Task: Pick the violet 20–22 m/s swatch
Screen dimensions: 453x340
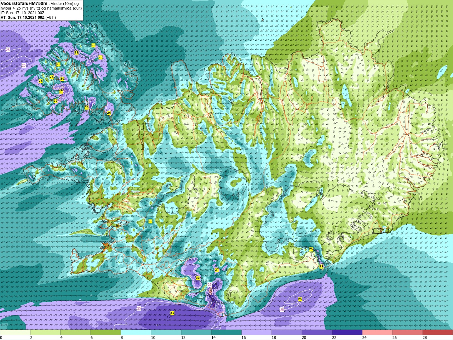Action: 317,333
